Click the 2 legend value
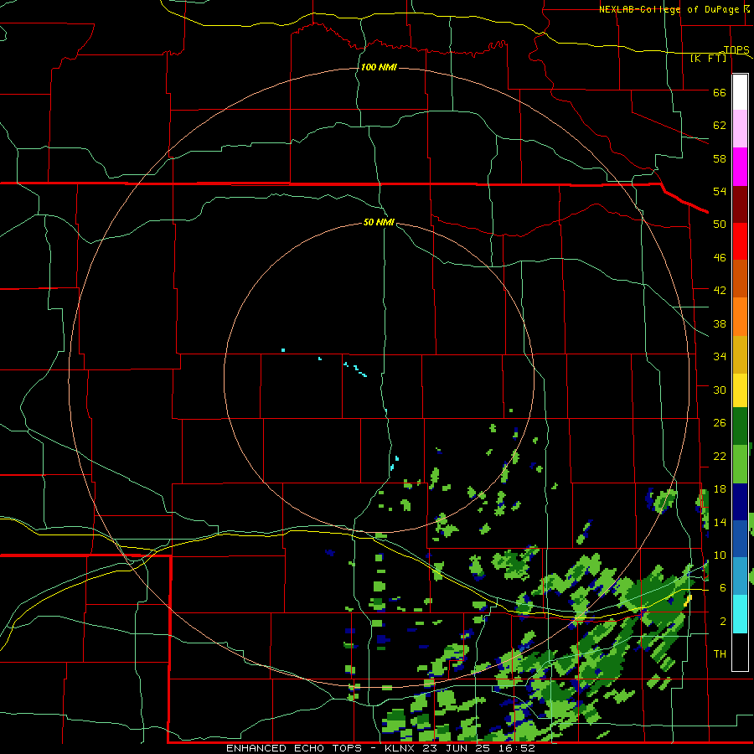 click(x=723, y=622)
